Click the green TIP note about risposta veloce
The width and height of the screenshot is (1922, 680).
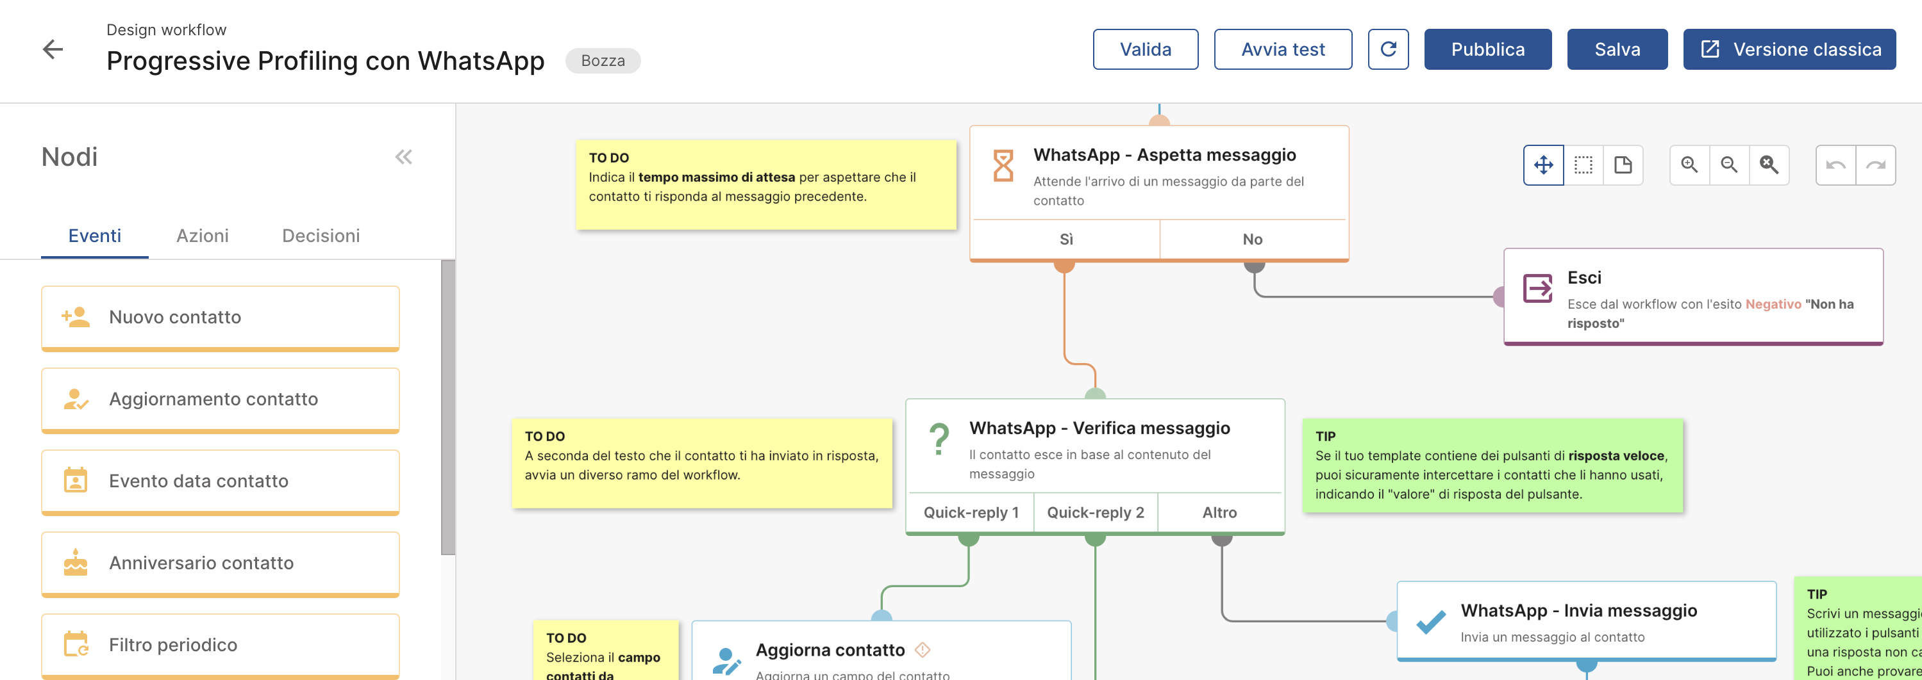1493,465
